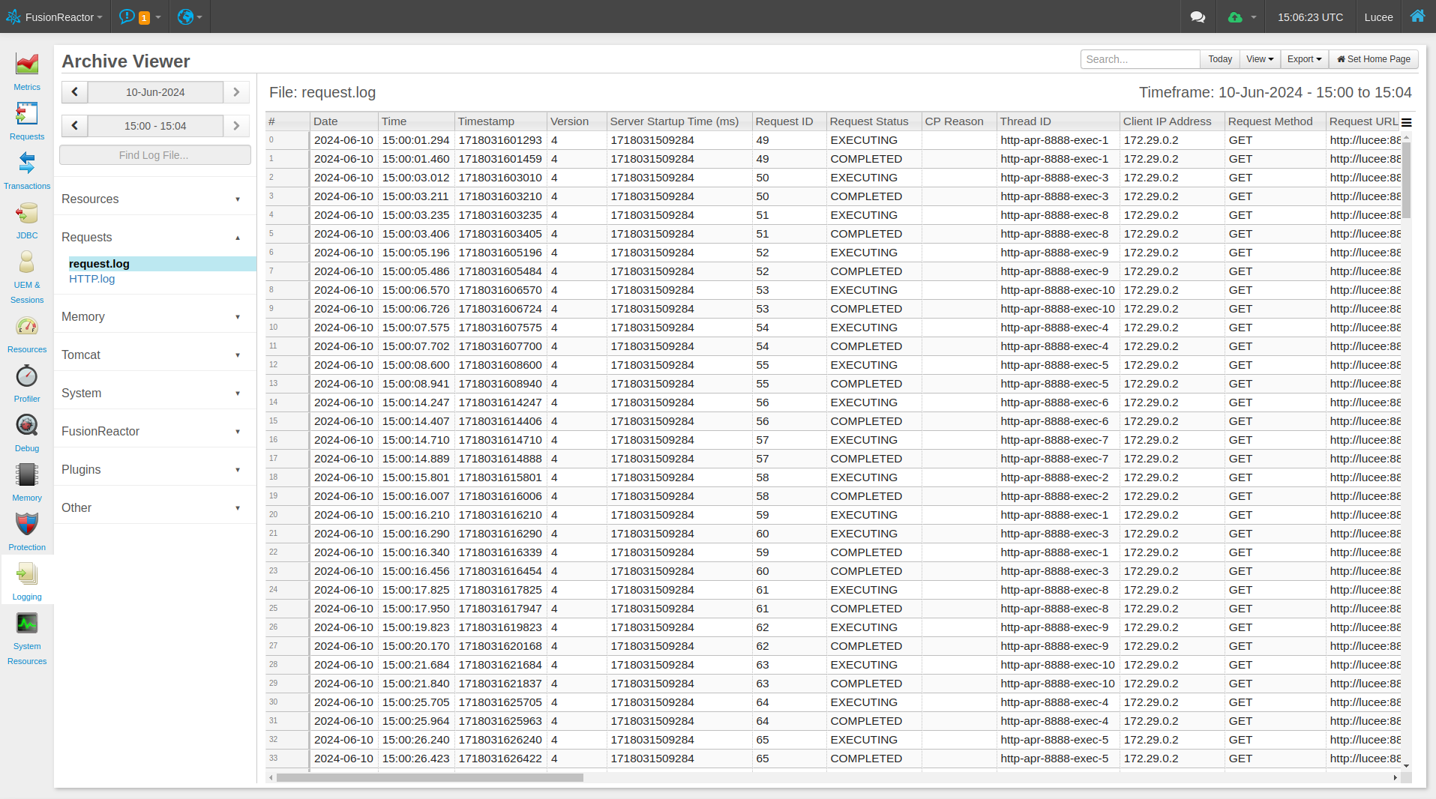Open HTTP.log file
Image resolution: width=1436 pixels, height=799 pixels.
click(x=91, y=279)
